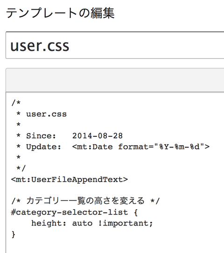Click the closing '}' brace line
224x253 pixels.
(x=13, y=234)
